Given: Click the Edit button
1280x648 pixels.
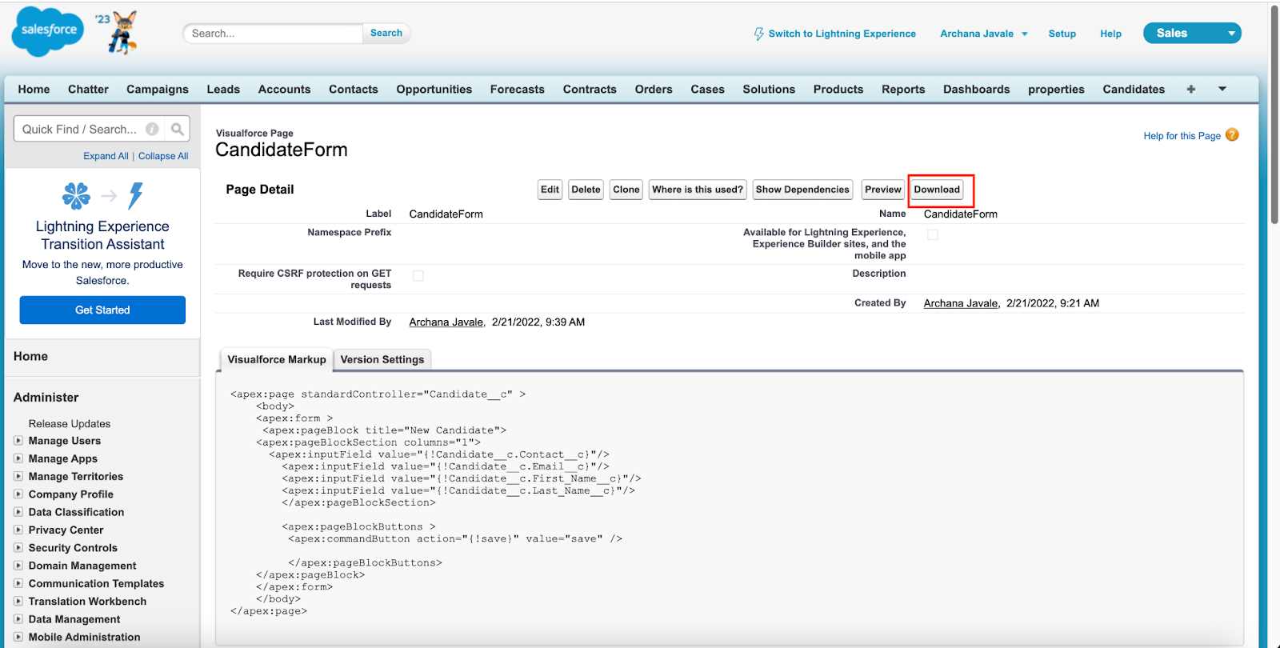Looking at the screenshot, I should pyautogui.click(x=550, y=190).
